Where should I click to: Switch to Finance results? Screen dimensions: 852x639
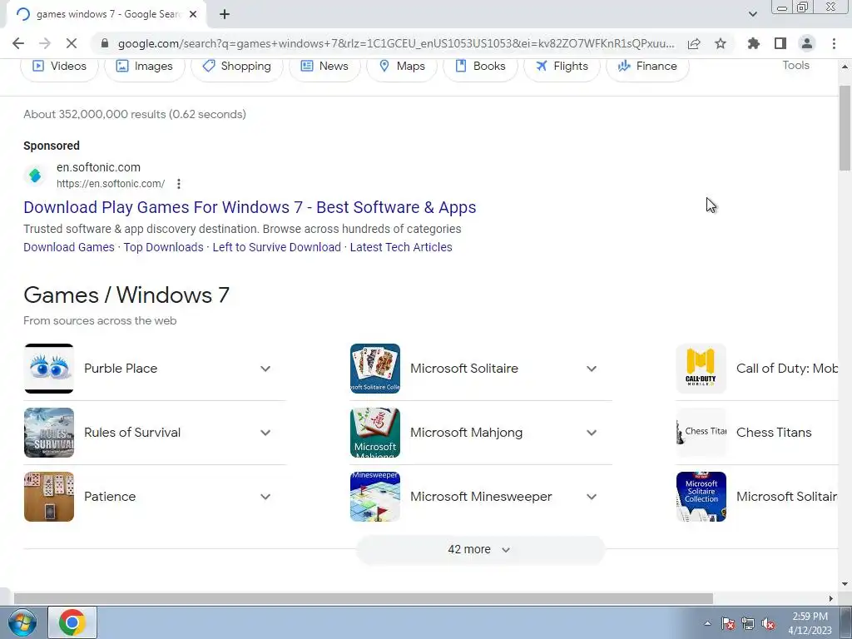click(x=647, y=67)
